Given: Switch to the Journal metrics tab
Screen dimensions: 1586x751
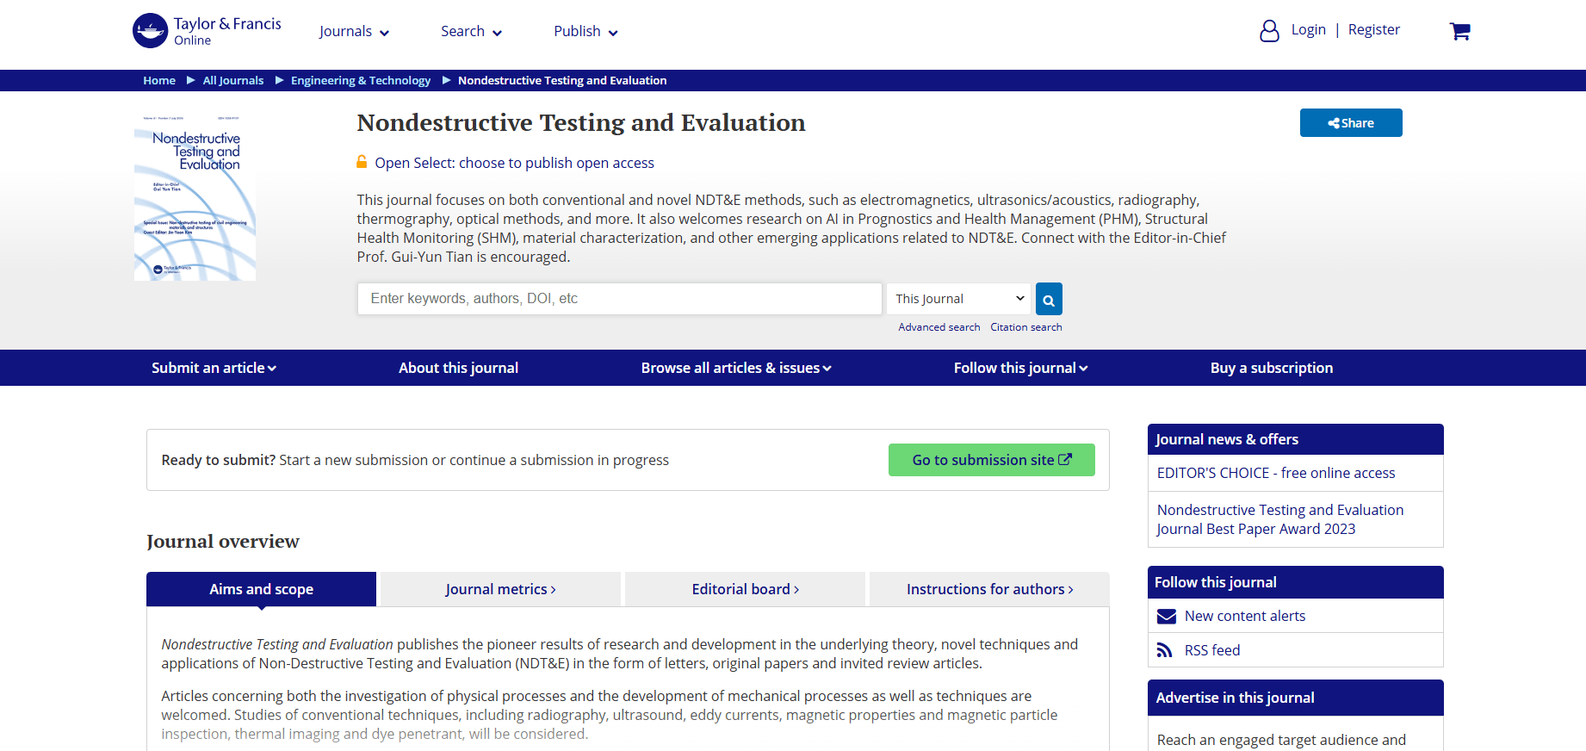Looking at the screenshot, I should 500,589.
